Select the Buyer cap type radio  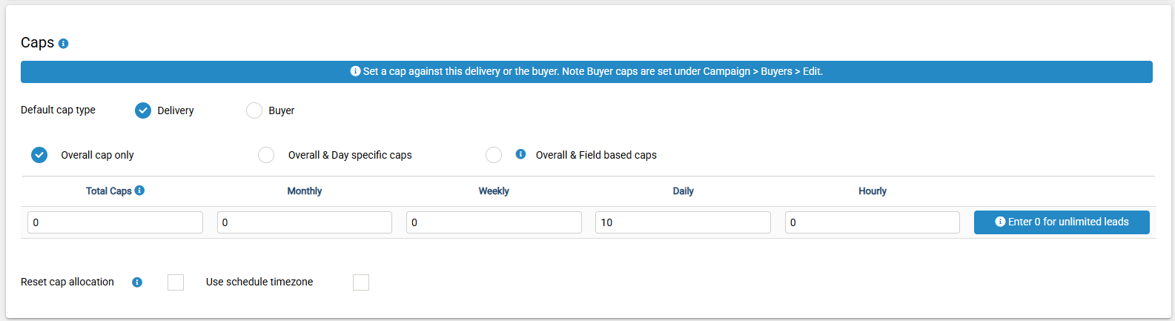(254, 110)
